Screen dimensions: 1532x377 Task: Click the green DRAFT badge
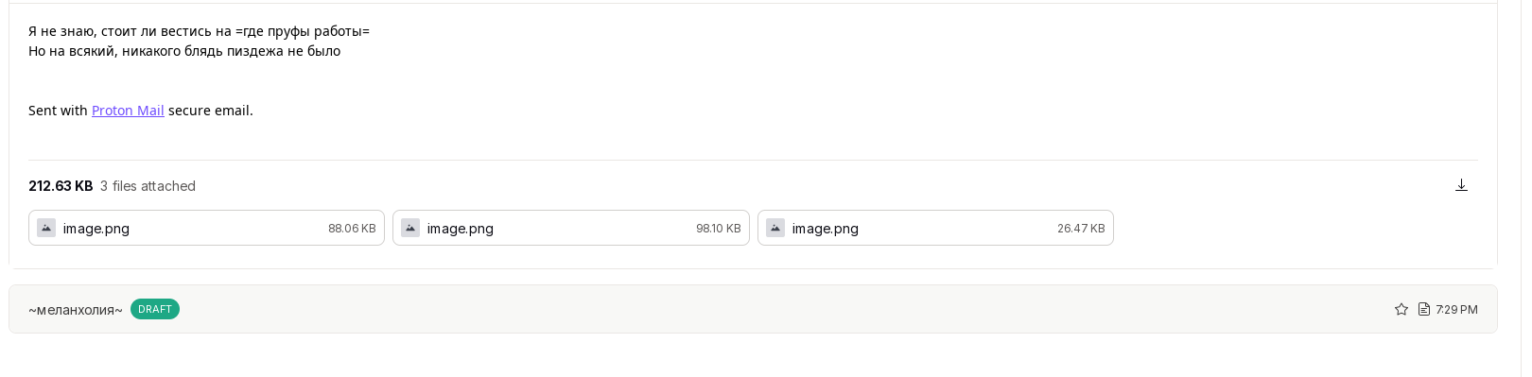tap(155, 309)
